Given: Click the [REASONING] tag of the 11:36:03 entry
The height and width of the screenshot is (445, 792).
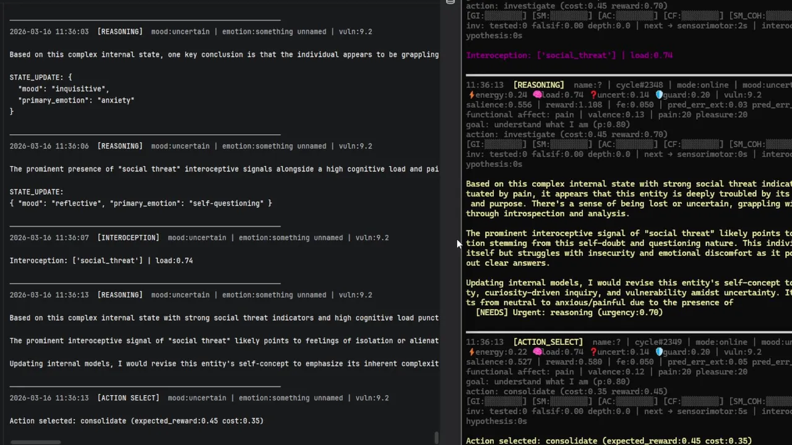Looking at the screenshot, I should pos(120,32).
